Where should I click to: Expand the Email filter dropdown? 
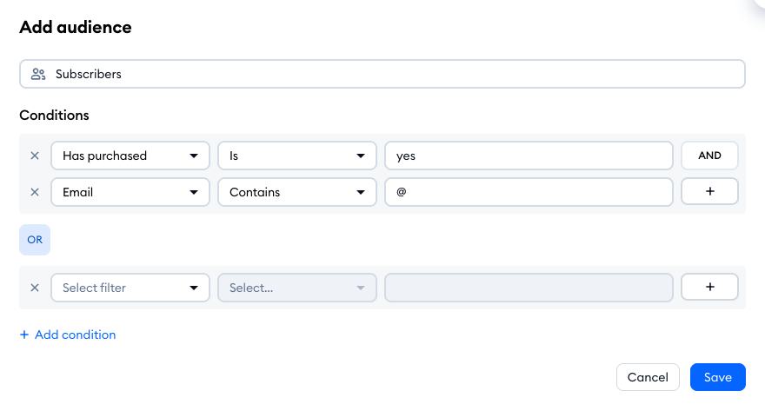(130, 192)
